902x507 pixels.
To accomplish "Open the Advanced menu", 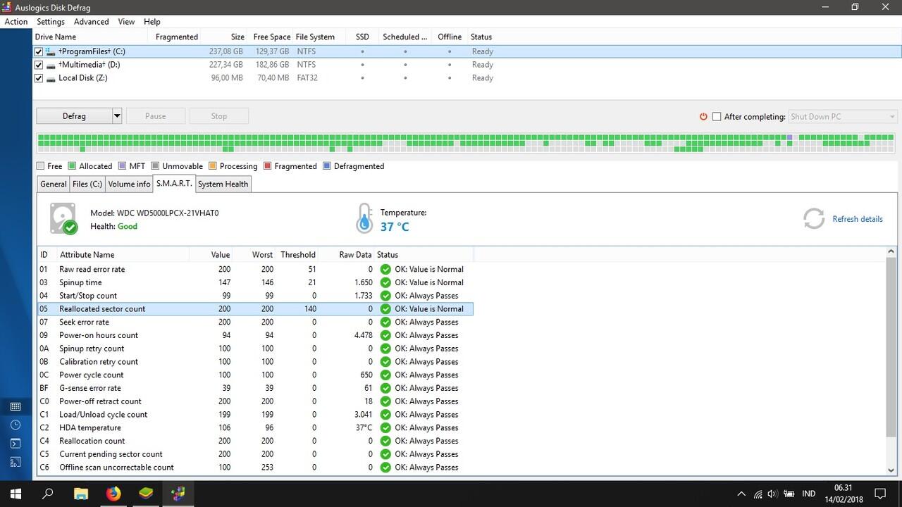I will tap(92, 22).
